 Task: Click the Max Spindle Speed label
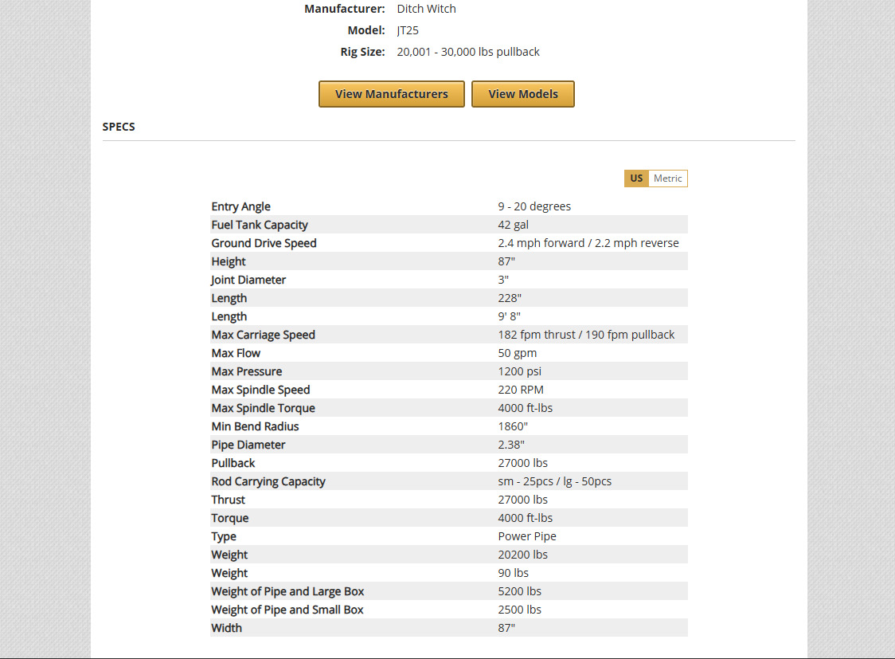tap(260, 390)
